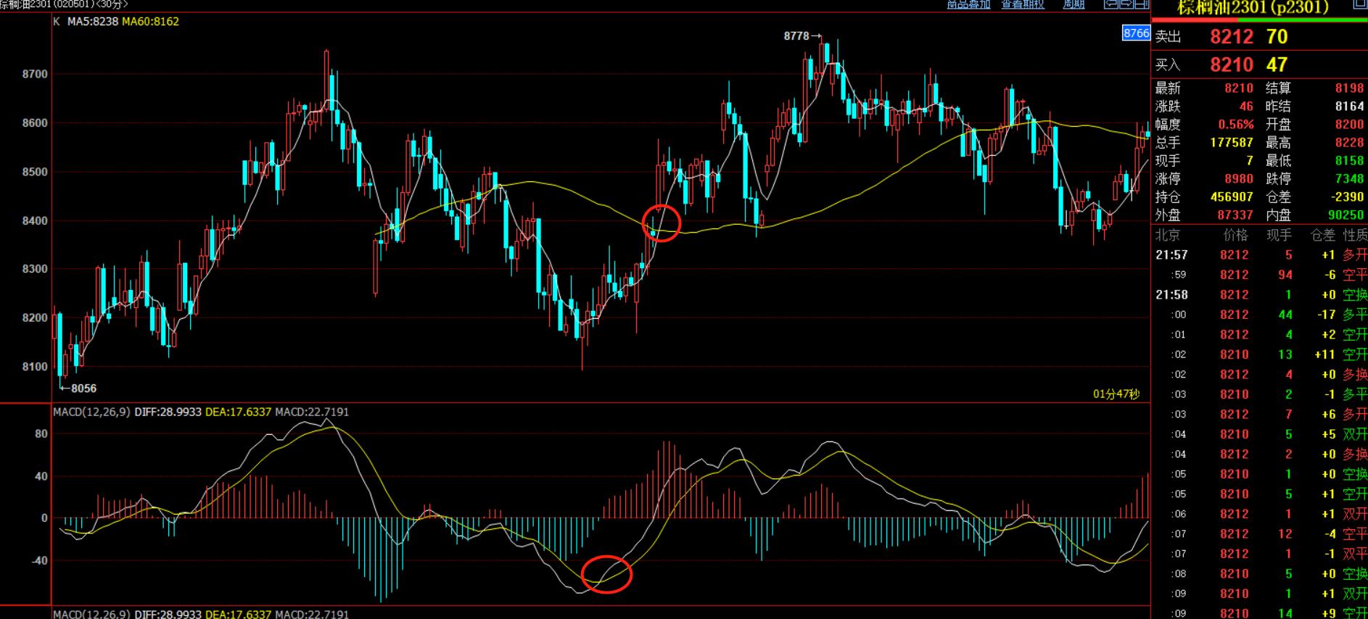The width and height of the screenshot is (1368, 619).
Task: Click volume 94 in the tick list
Action: (x=1285, y=275)
